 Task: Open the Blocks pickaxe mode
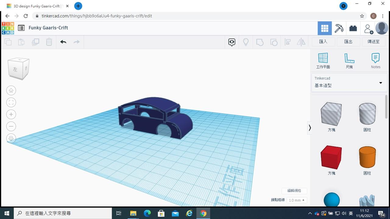[339, 28]
